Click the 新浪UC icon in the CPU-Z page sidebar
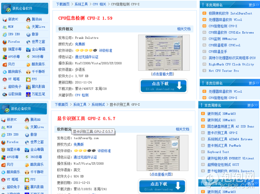260x194 pixels. click(x=5, y=19)
